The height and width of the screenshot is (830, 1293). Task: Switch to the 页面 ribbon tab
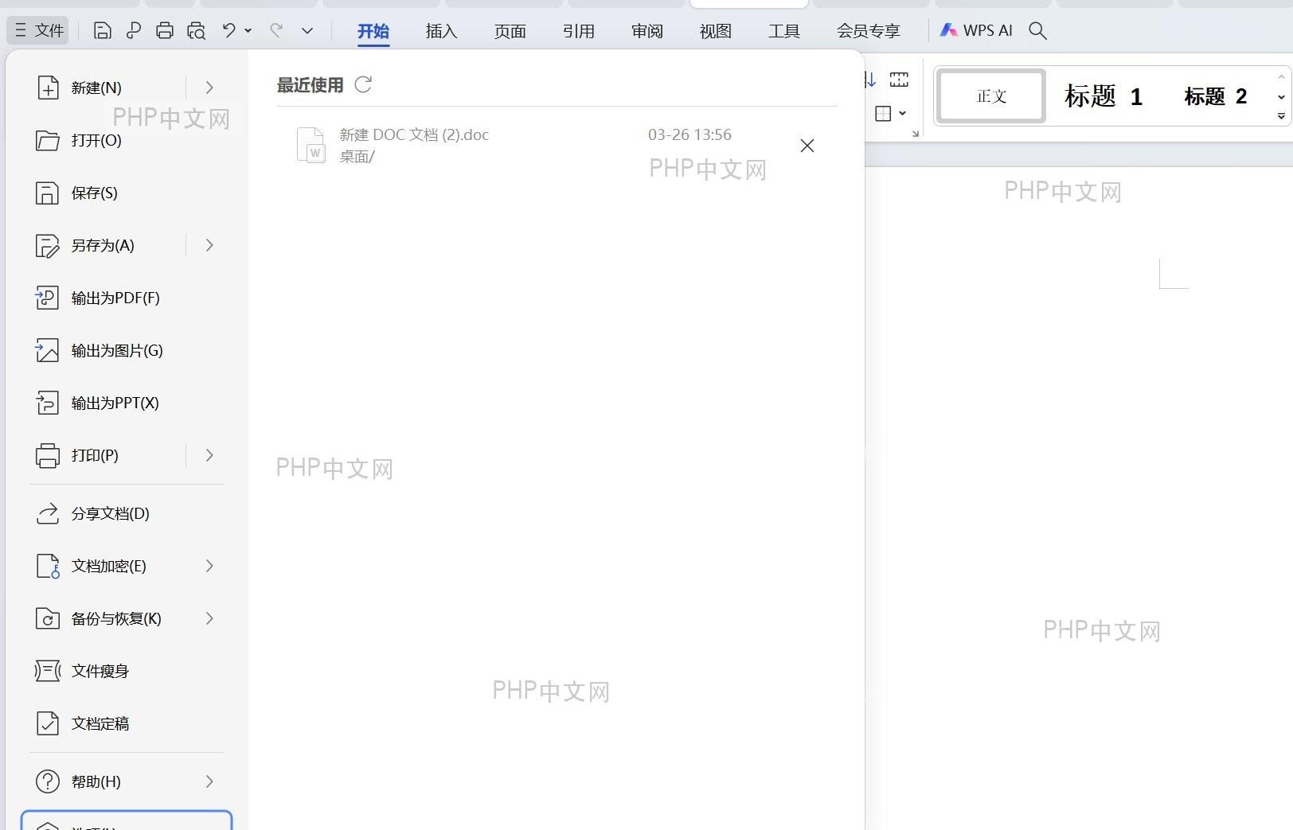click(x=510, y=31)
